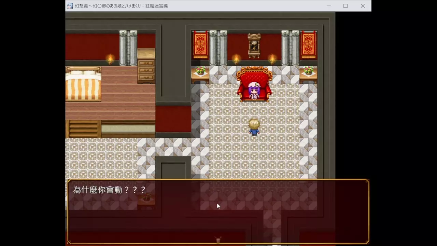This screenshot has height=246, width=437.
Task: Click the striped bed in the bedroom
Action: pyautogui.click(x=83, y=84)
